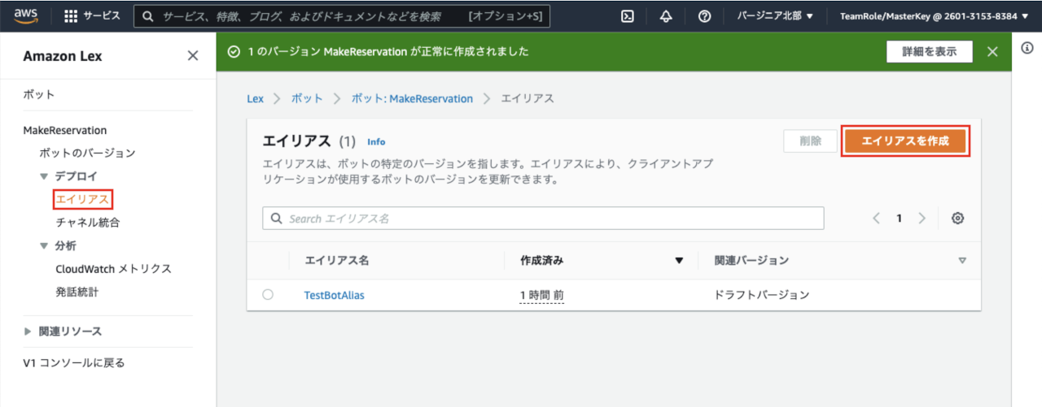Dismiss the green success banner

click(992, 51)
